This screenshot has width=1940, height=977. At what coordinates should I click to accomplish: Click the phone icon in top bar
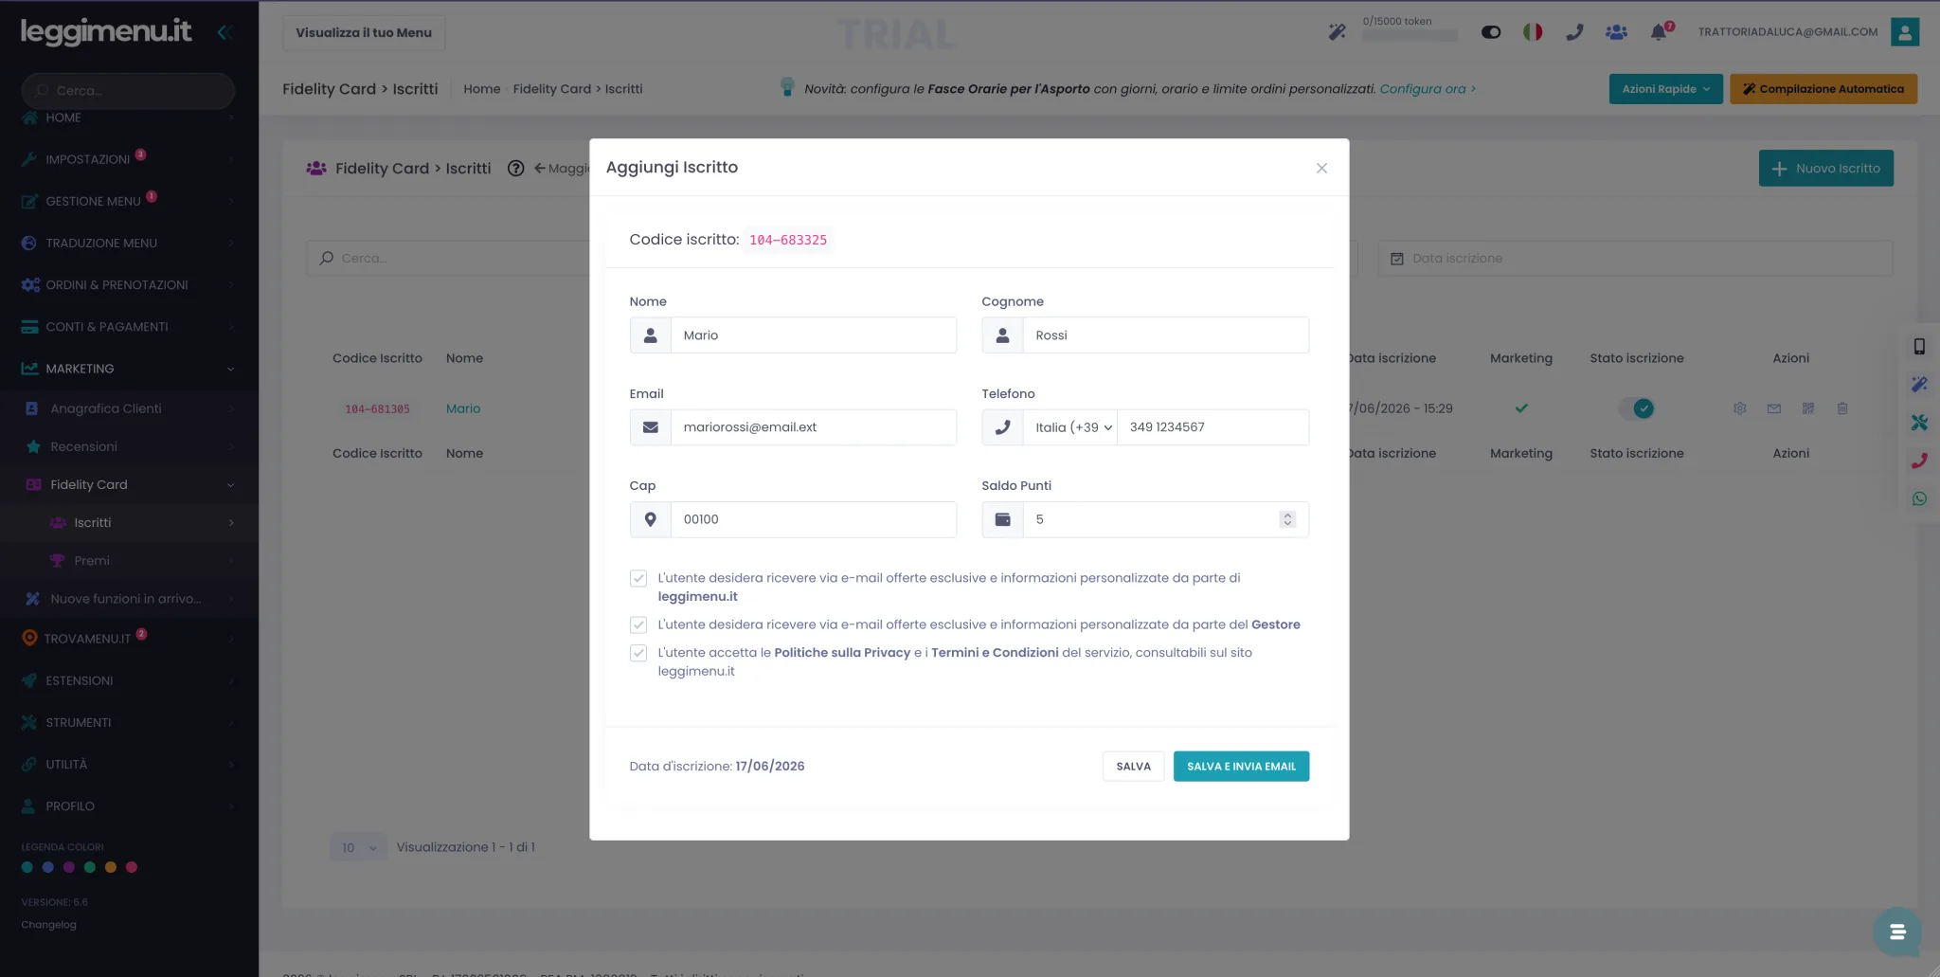click(x=1574, y=32)
